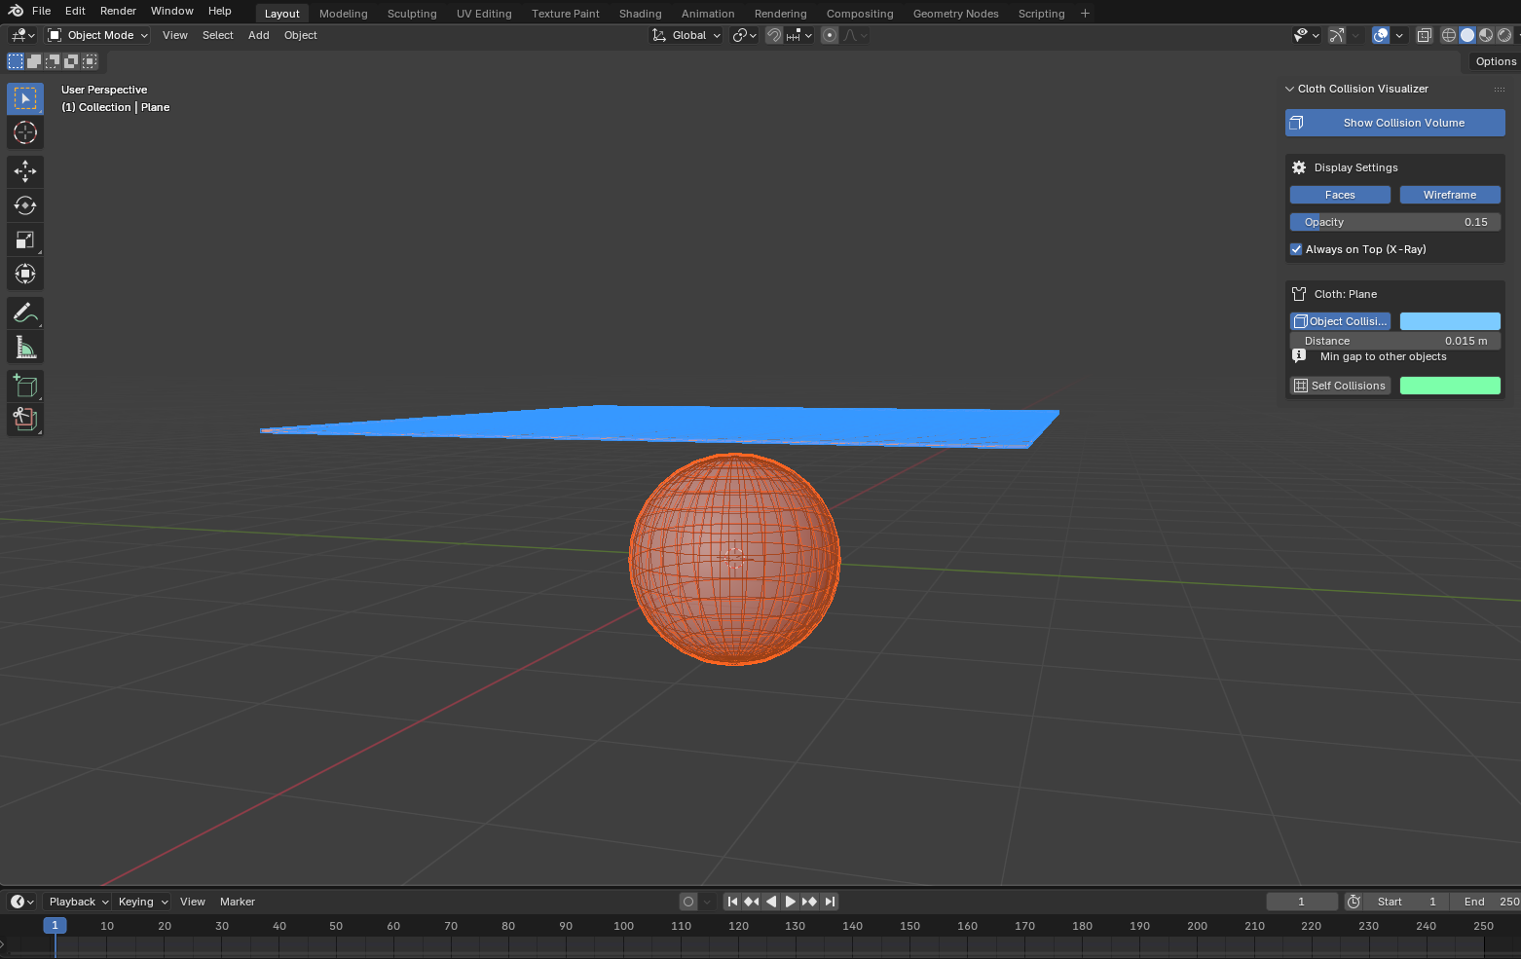Set selection mode to Intersect
The height and width of the screenshot is (959, 1521).
tap(90, 61)
